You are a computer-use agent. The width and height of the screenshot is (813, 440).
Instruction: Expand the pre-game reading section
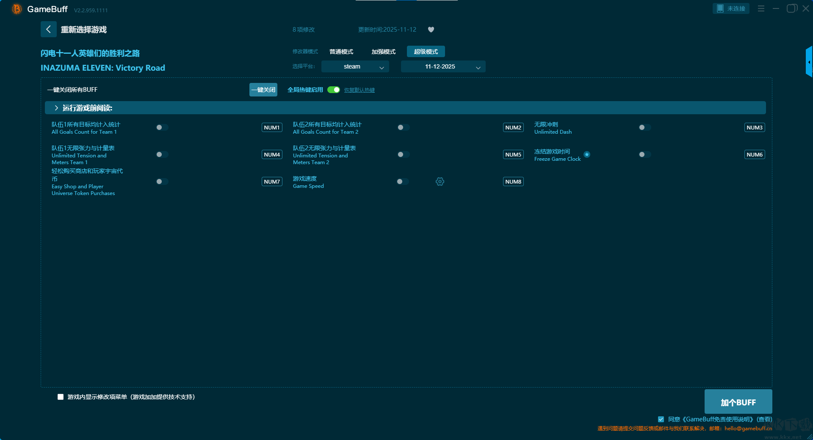tap(56, 108)
